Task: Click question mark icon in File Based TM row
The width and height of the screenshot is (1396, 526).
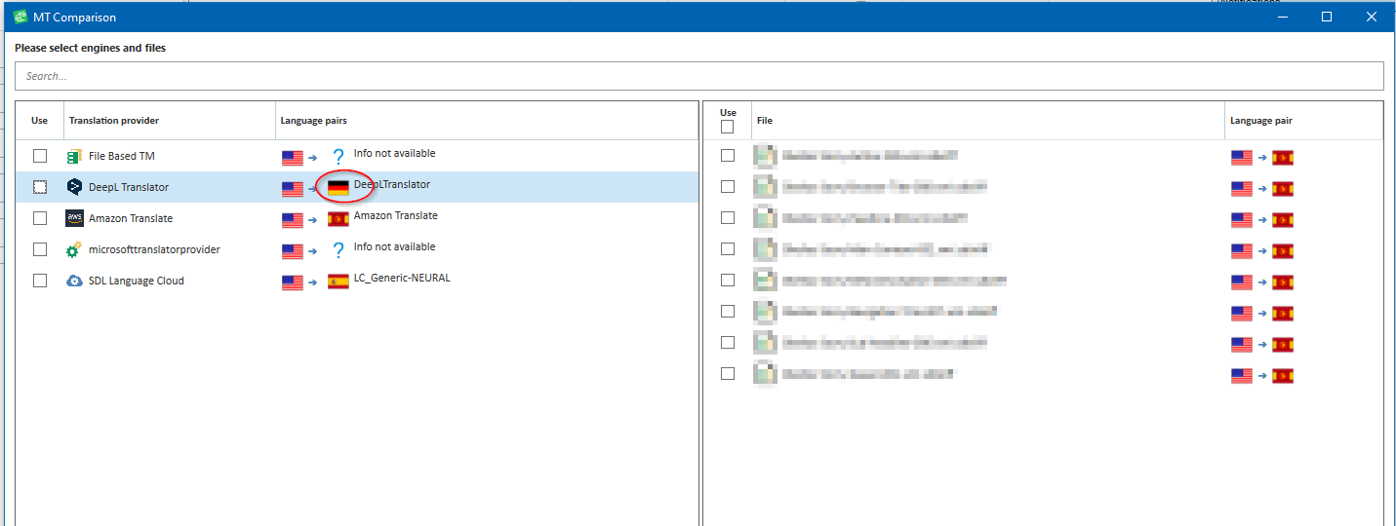Action: tap(339, 157)
